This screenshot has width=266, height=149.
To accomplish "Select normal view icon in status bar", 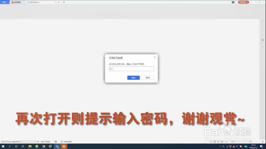I will coord(215,142).
